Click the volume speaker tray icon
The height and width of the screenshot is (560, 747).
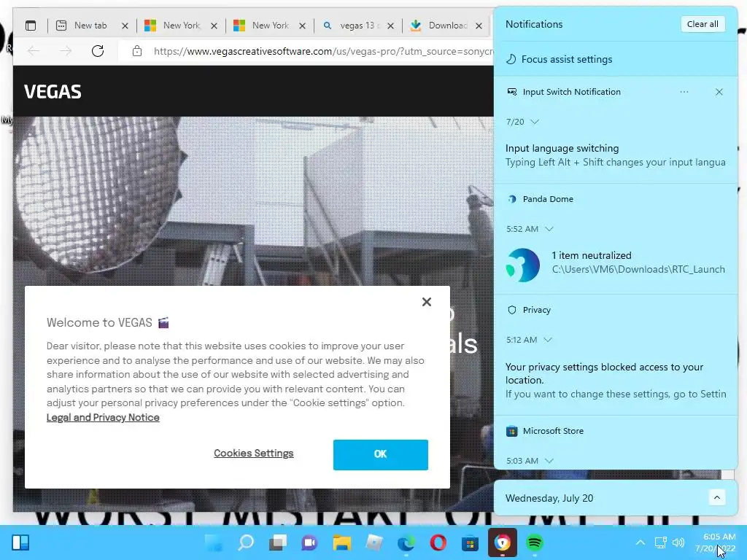click(678, 542)
